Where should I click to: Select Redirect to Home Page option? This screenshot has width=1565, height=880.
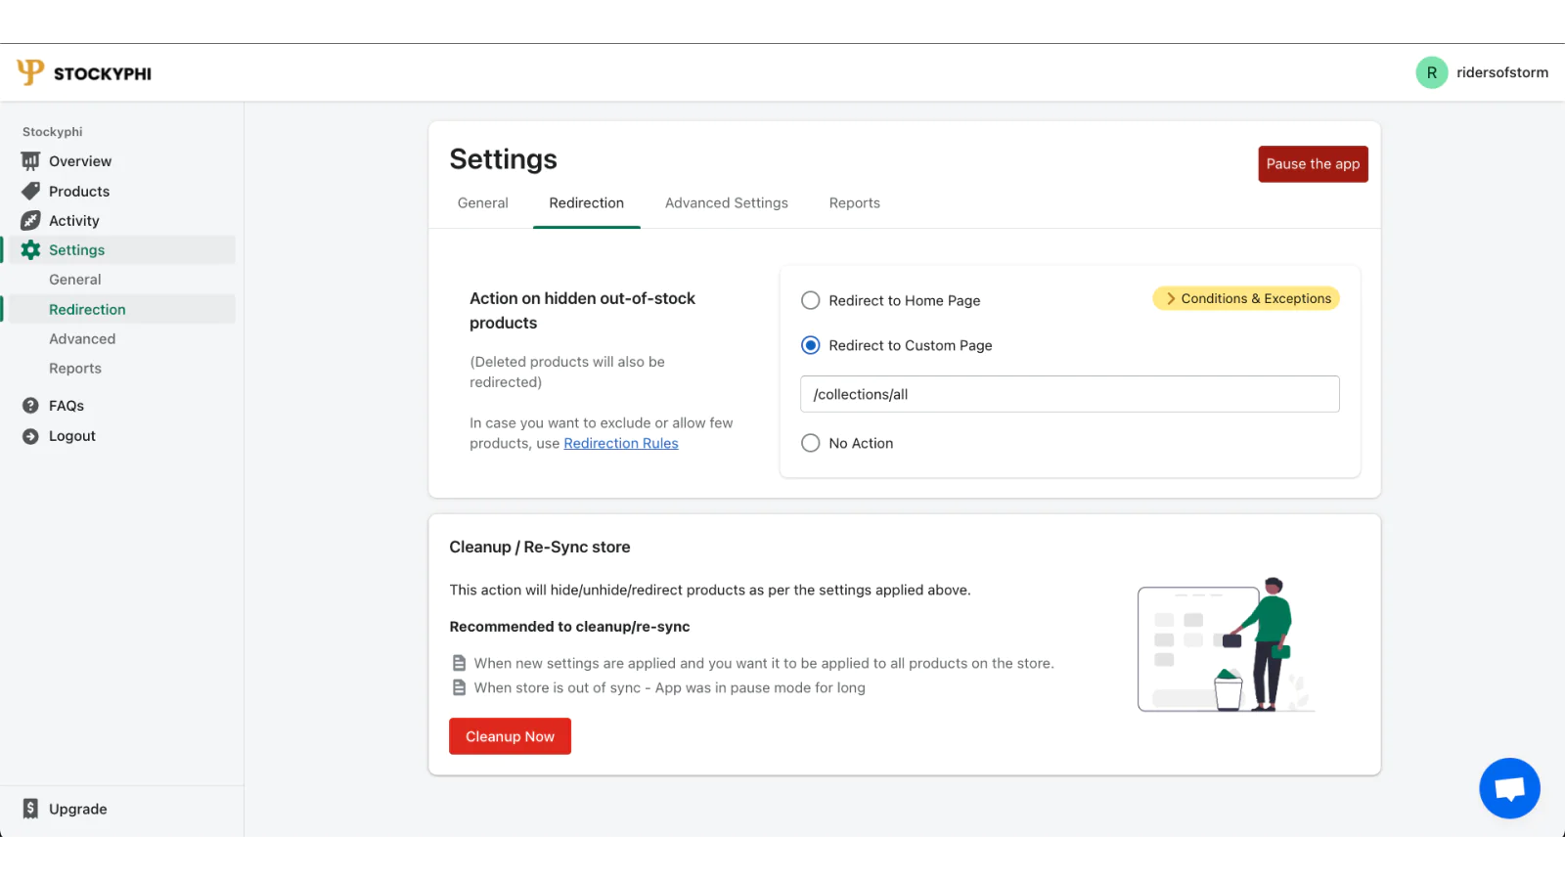click(810, 300)
